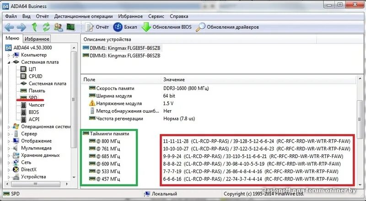
Task: Open the monitor diagnostics toolbar icon
Action: (x=71, y=27)
